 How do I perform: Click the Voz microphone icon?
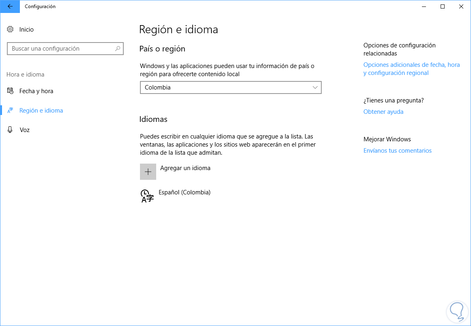(x=10, y=130)
